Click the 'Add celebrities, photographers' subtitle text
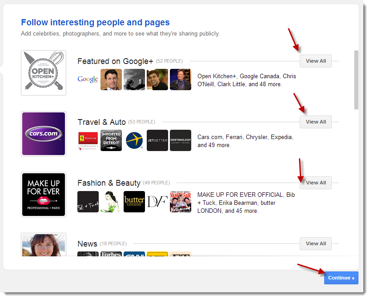The image size is (370, 299). 121,34
